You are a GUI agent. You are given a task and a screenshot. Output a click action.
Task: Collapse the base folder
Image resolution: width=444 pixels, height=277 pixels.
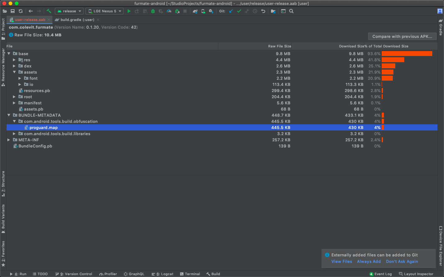tap(9, 54)
